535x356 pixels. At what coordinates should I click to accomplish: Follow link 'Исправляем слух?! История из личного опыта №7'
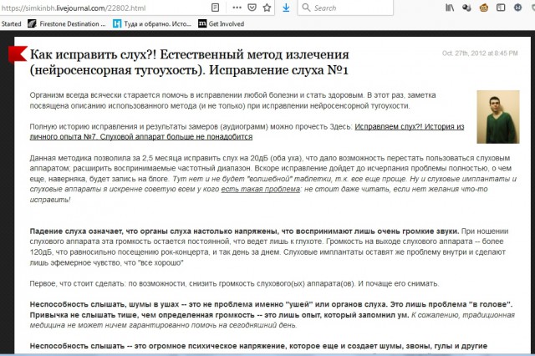(247, 132)
